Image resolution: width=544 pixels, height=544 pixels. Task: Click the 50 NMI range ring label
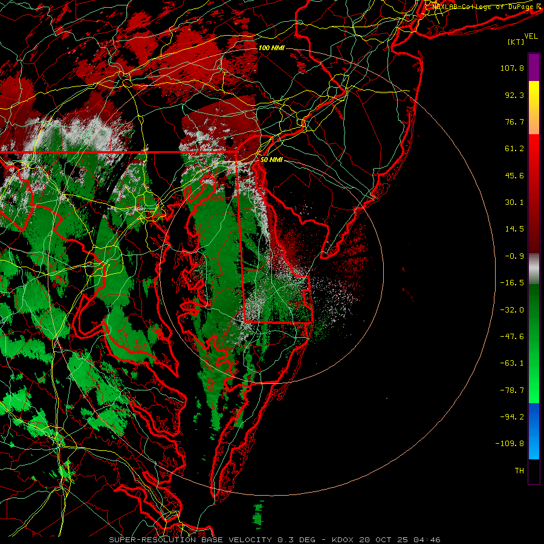click(x=271, y=160)
